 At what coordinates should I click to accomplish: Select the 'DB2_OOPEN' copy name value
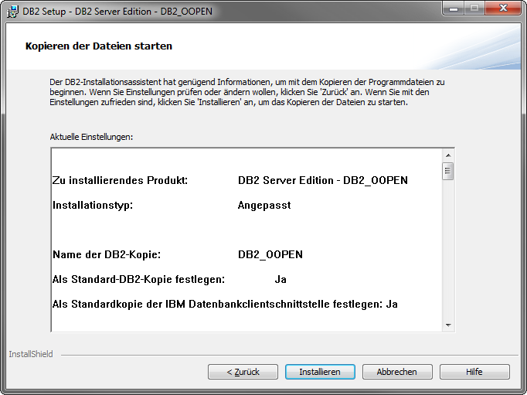270,254
